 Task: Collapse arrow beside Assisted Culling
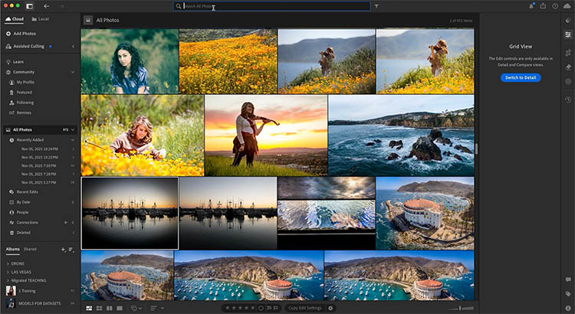73,47
